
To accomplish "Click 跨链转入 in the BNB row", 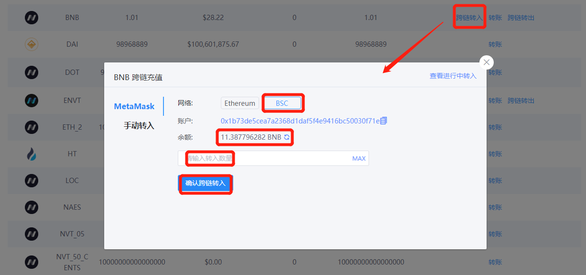I will [x=469, y=18].
